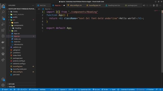Click the UTF-8 encoding selector
Image resolution: width=163 pixels, height=91 pixels.
click(x=71, y=89)
